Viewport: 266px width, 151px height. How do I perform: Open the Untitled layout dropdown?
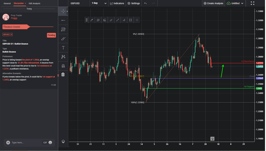235,3
